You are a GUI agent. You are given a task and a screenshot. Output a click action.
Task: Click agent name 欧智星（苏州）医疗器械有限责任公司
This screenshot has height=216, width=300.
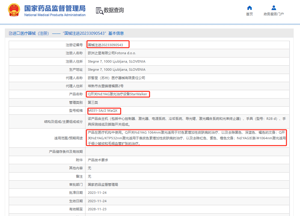point(116,78)
